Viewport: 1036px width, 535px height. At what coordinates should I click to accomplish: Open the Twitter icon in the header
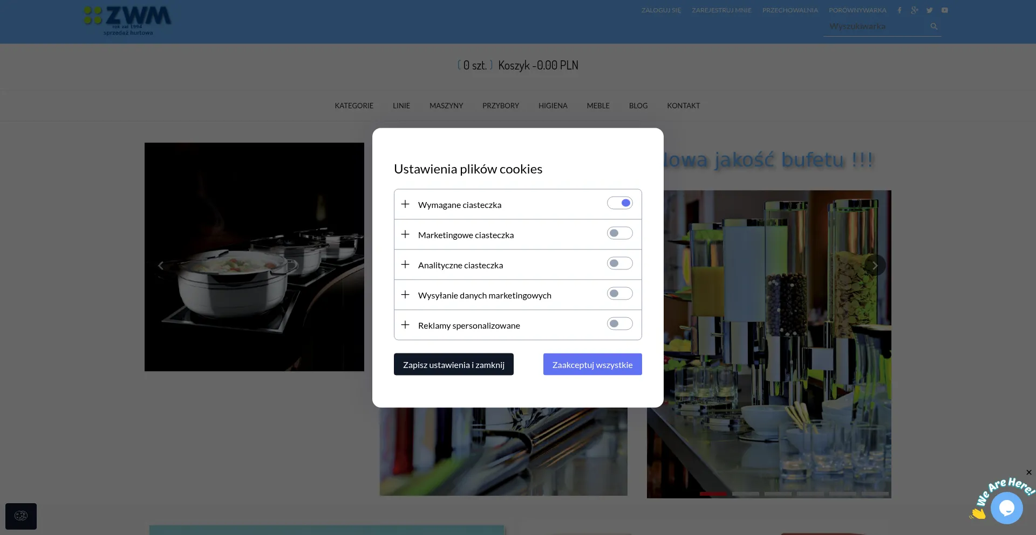pos(929,10)
